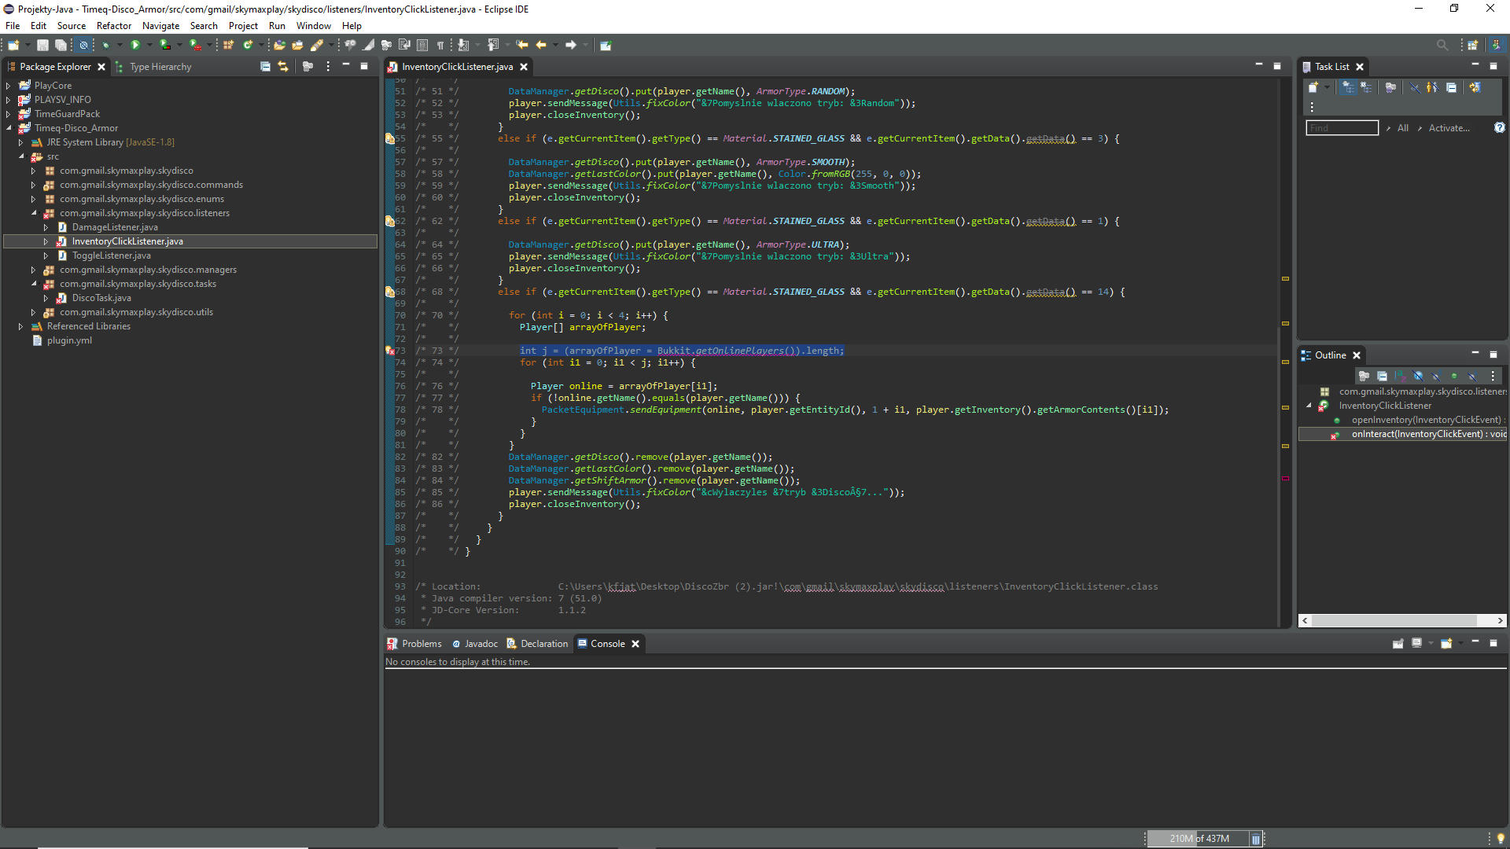Toggle Block Selection Mode toolbar button
This screenshot has width=1510, height=849.
point(422,46)
